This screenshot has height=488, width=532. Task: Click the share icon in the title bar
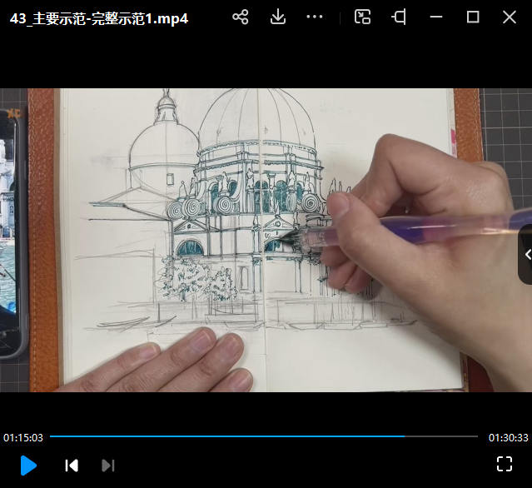pyautogui.click(x=241, y=17)
